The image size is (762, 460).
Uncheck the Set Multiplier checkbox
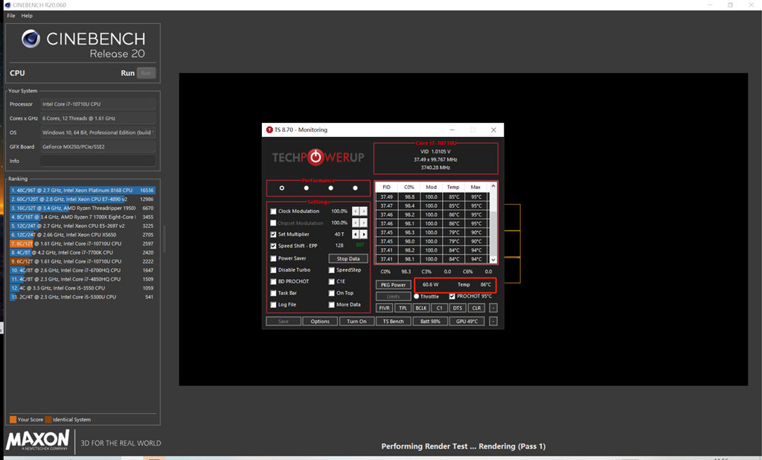click(x=273, y=234)
